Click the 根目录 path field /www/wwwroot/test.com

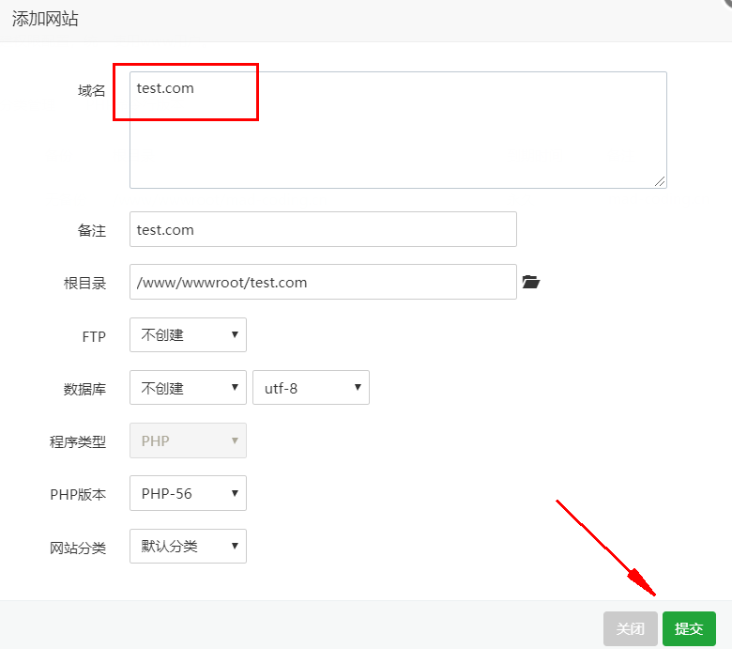coord(323,282)
